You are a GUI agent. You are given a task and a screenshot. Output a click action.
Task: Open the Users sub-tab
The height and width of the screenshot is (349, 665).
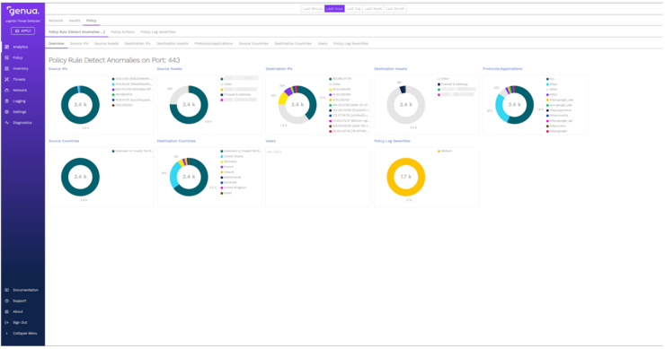[x=323, y=44]
